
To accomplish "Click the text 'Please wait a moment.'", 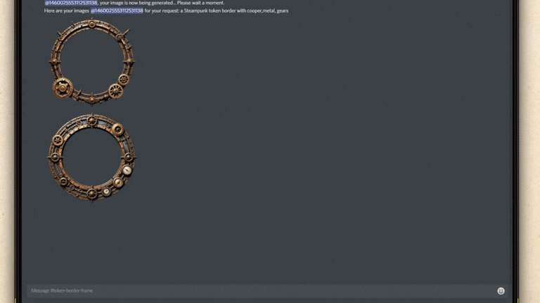I will 201,3.
